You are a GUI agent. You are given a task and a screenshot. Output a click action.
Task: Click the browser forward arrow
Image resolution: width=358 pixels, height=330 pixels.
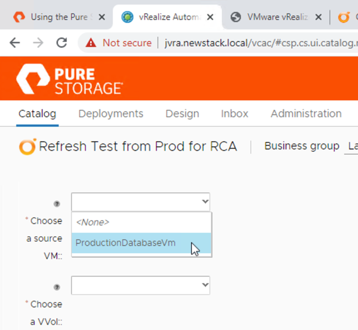pyautogui.click(x=38, y=43)
